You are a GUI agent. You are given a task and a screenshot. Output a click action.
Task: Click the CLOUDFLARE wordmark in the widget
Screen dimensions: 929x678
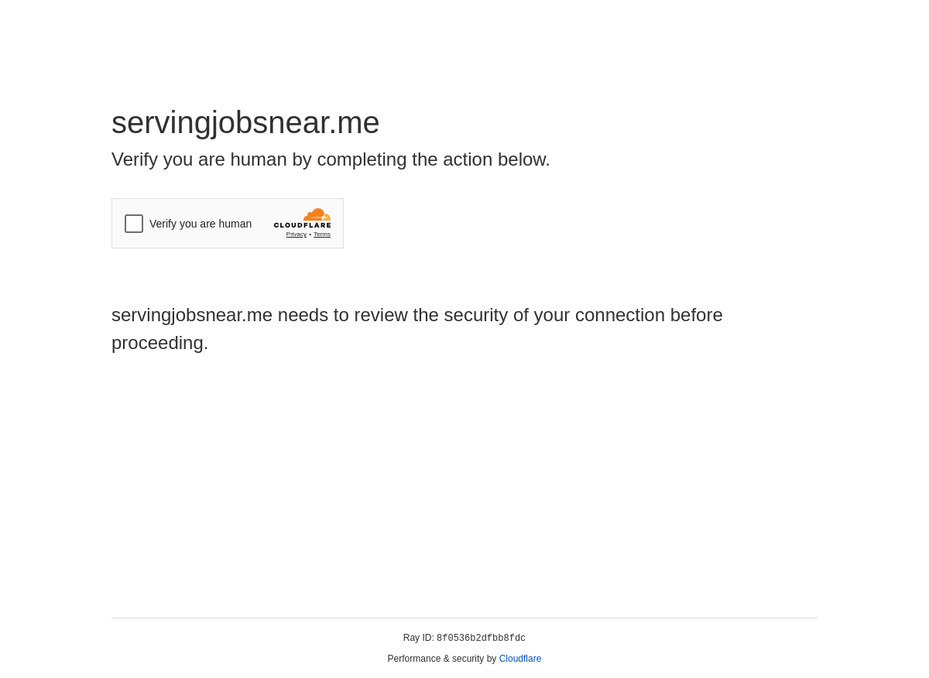coord(303,226)
